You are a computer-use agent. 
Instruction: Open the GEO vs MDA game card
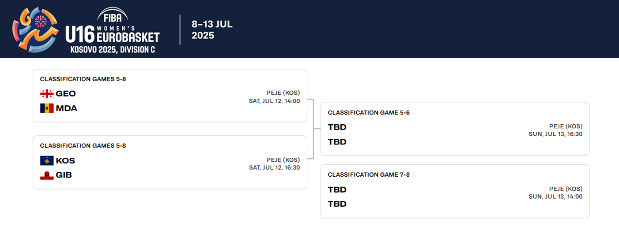coord(170,96)
